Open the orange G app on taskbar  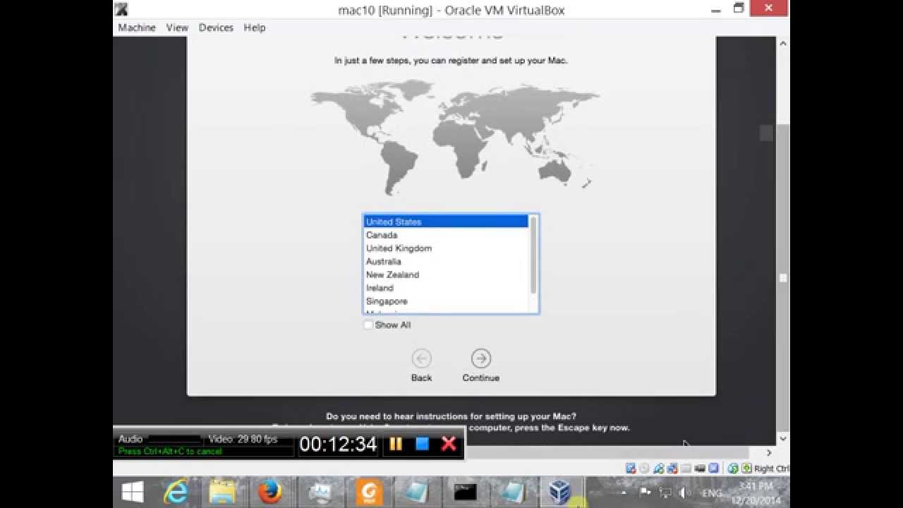[369, 492]
